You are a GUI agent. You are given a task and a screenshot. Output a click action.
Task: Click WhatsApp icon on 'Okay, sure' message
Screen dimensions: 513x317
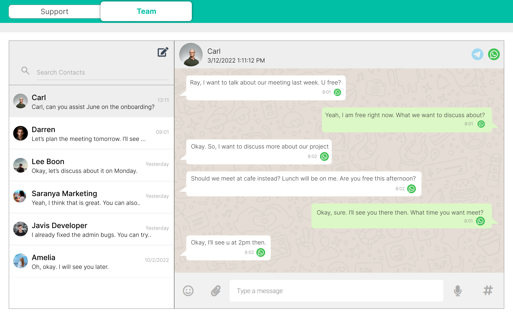coord(480,221)
